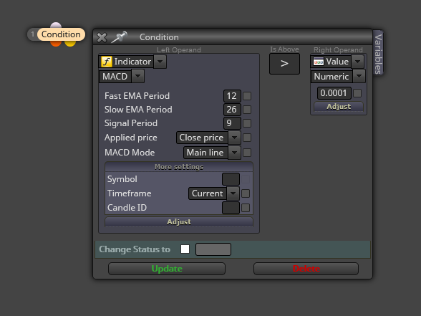The image size is (421, 316).
Task: Click the green Update button
Action: pos(167,269)
